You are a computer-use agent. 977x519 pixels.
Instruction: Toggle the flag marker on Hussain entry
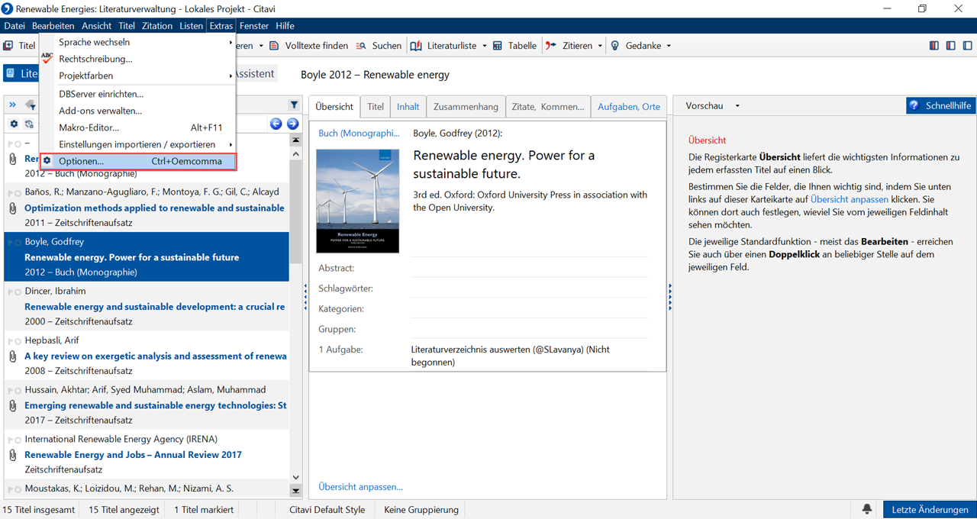point(11,390)
